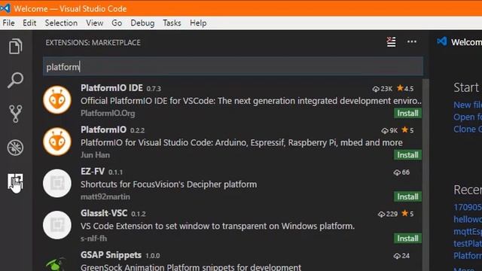Open the View menu
This screenshot has height=271, width=482.
pos(94,23)
